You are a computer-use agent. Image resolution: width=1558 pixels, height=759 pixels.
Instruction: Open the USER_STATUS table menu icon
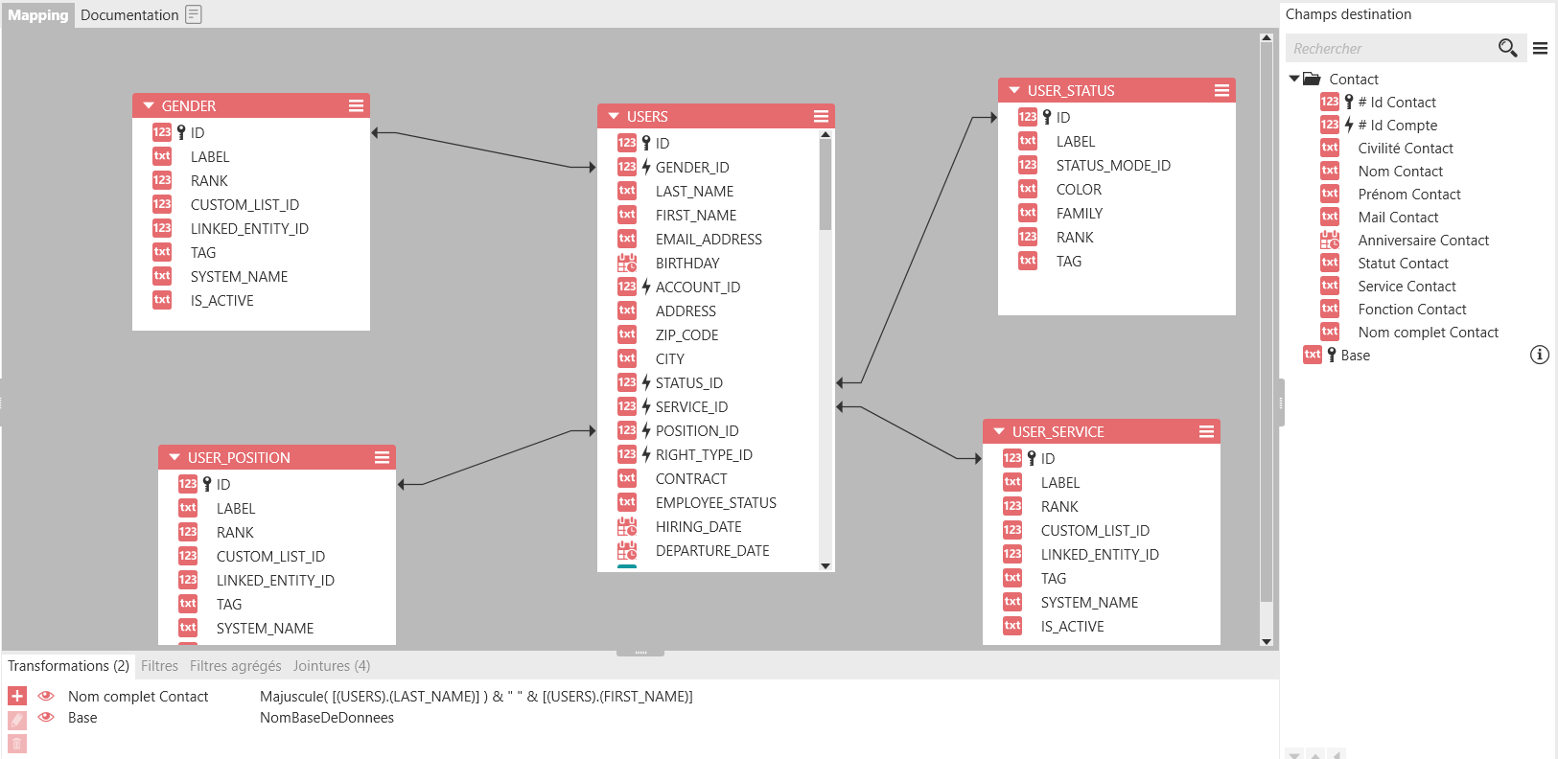coord(1221,90)
